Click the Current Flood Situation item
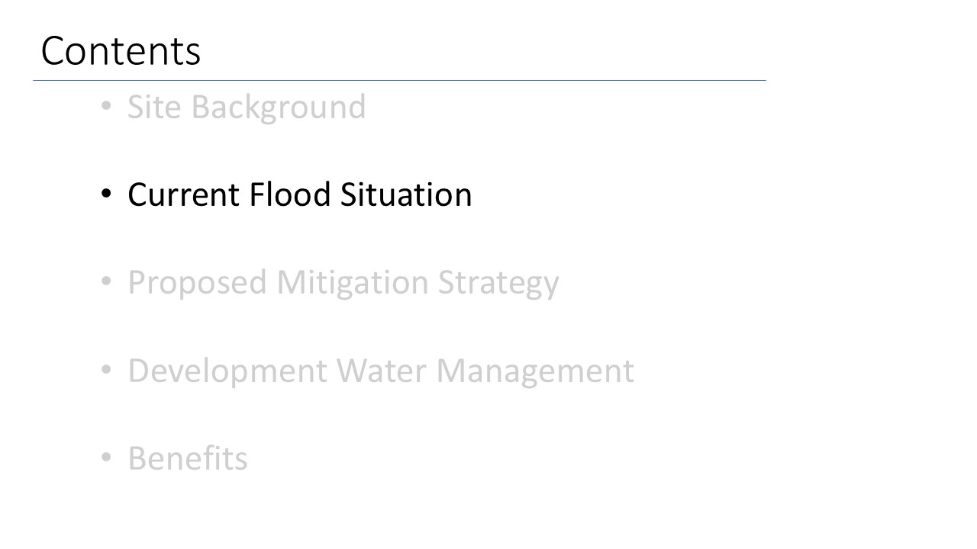Screen dimensions: 977x549 pos(299,194)
